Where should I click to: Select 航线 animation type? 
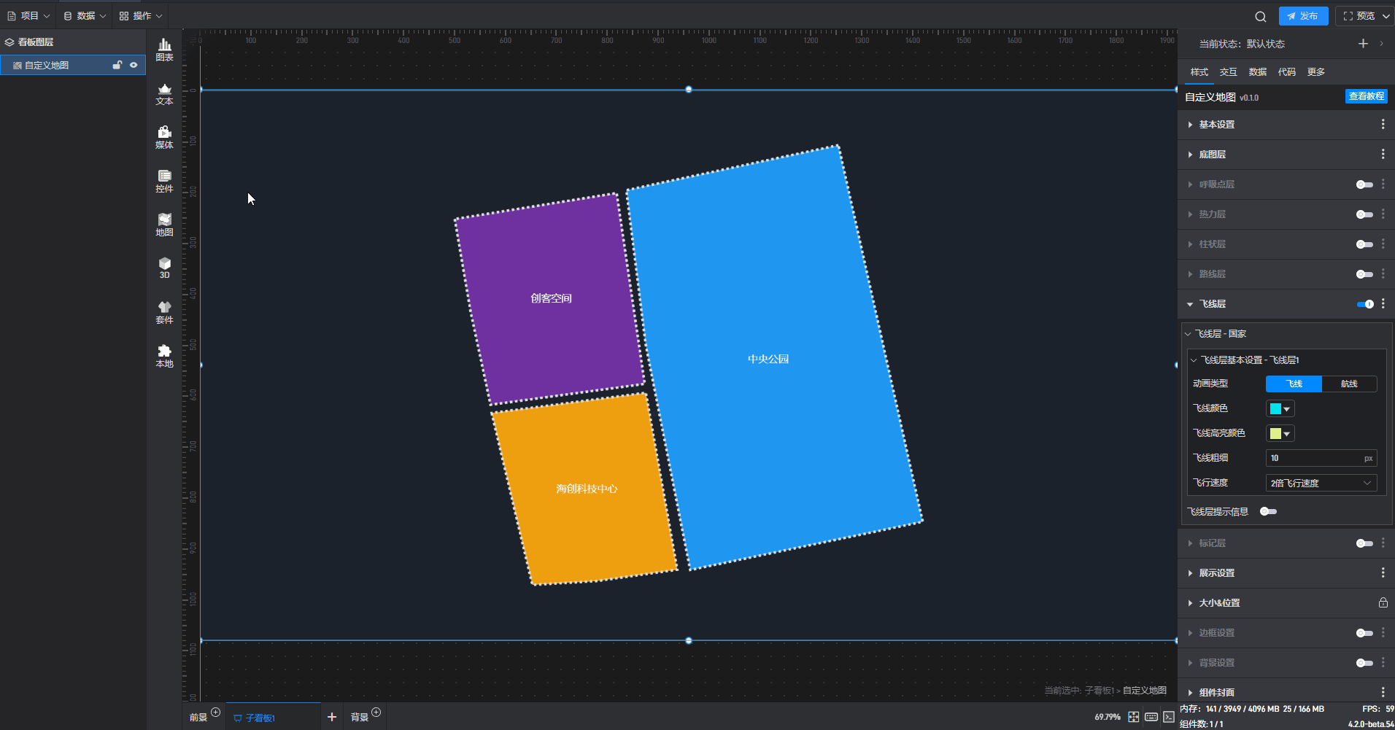(1349, 384)
